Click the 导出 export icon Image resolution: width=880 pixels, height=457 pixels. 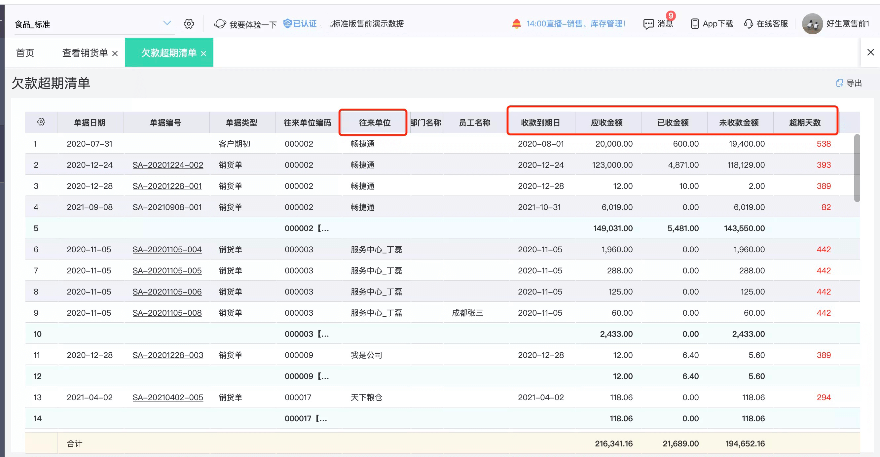click(x=839, y=83)
